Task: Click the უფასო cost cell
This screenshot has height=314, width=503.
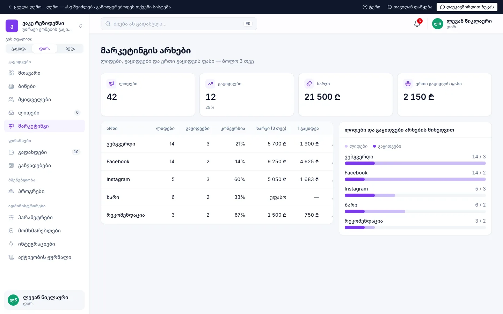Action: tap(278, 197)
